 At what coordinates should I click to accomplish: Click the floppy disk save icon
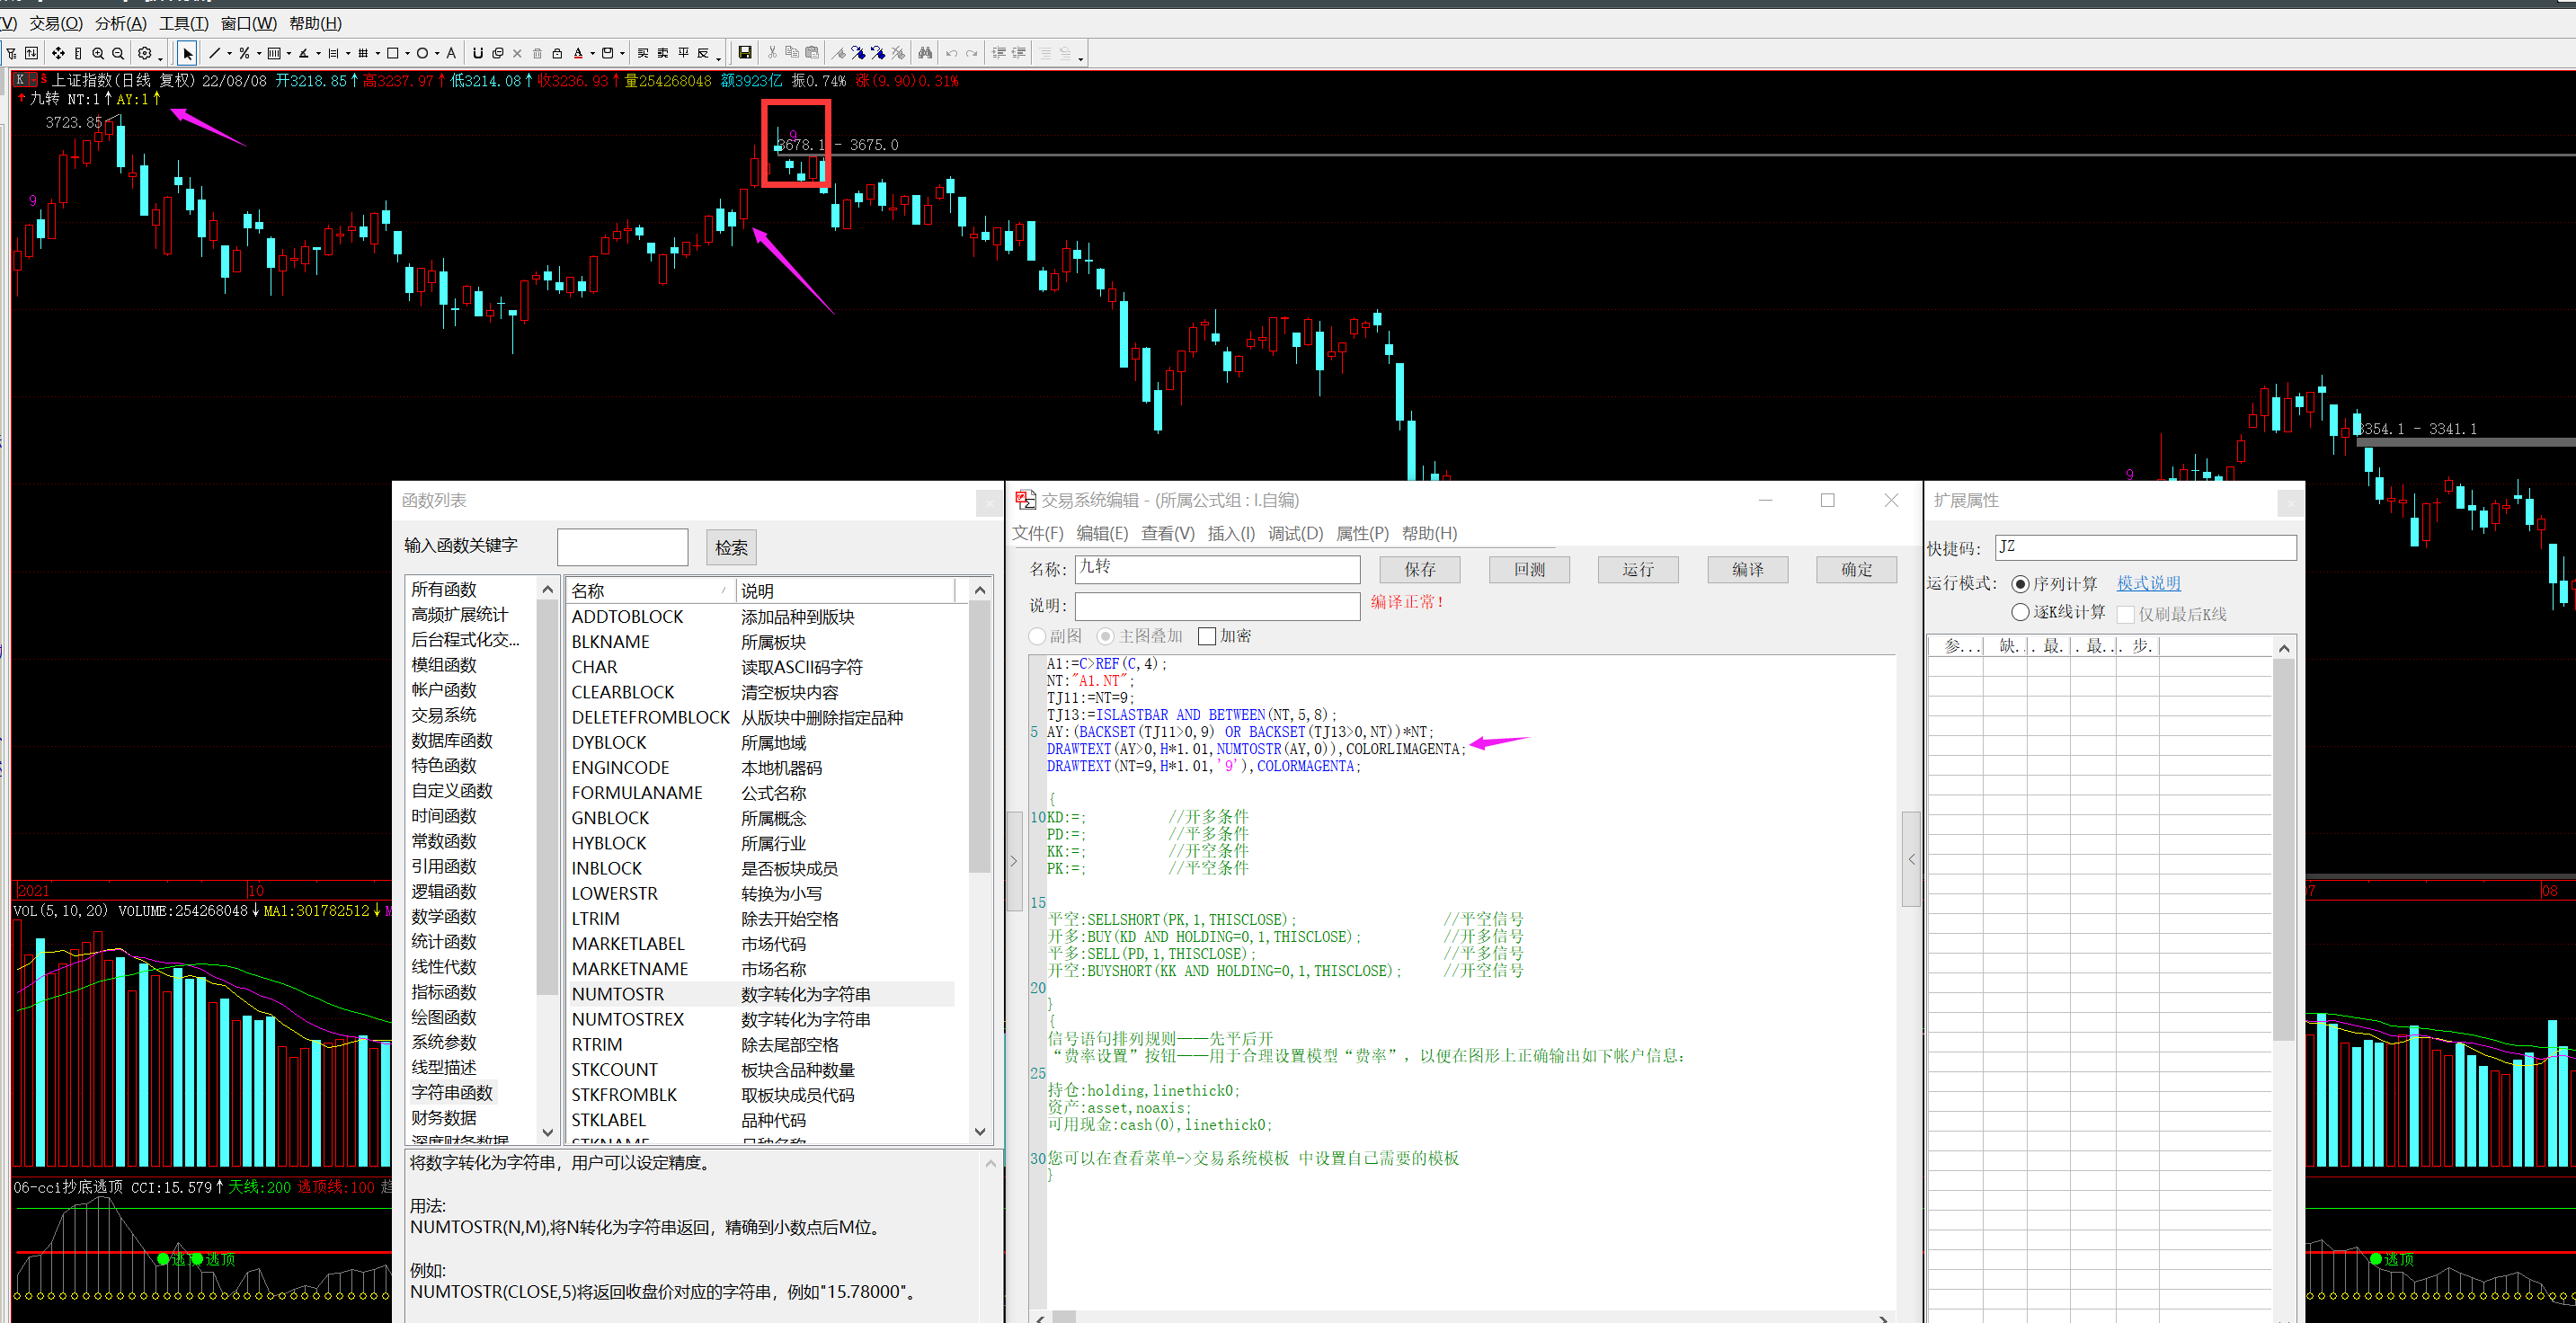tap(745, 53)
